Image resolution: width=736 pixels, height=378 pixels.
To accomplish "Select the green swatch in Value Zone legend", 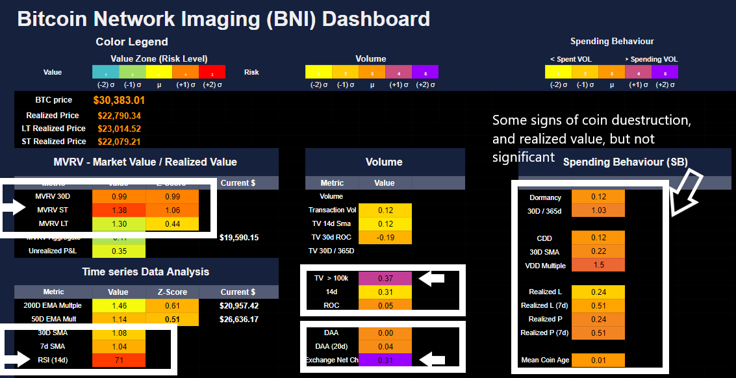I will (x=133, y=72).
